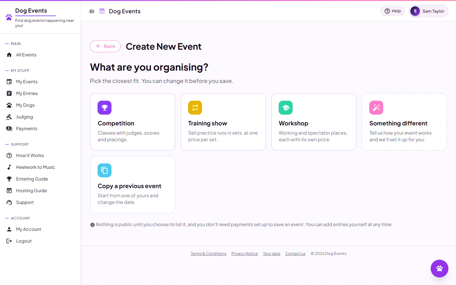Screen dimensions: 456x285
Task: Click the home icon next to All Events
Action: [x=9, y=55]
